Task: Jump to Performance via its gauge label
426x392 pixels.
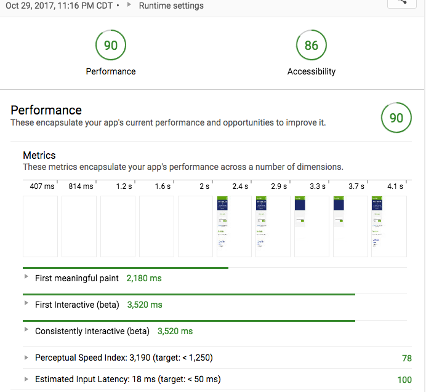Action: [x=111, y=71]
